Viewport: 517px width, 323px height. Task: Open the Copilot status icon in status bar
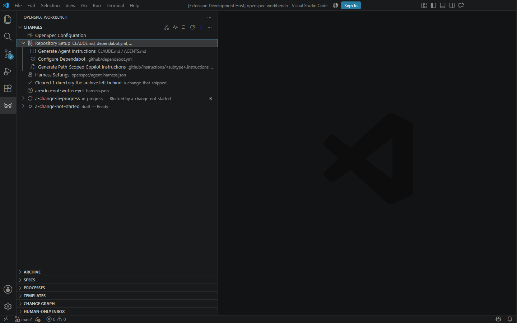coord(498,319)
